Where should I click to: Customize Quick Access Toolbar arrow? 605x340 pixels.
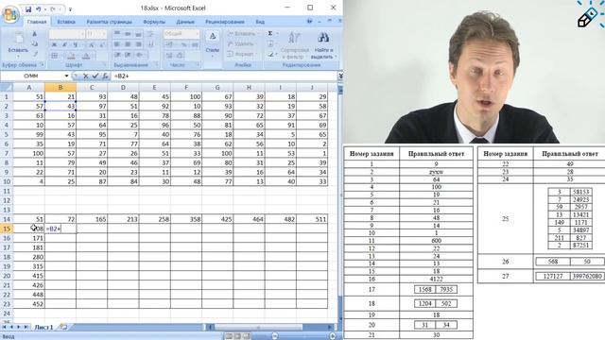(70, 8)
